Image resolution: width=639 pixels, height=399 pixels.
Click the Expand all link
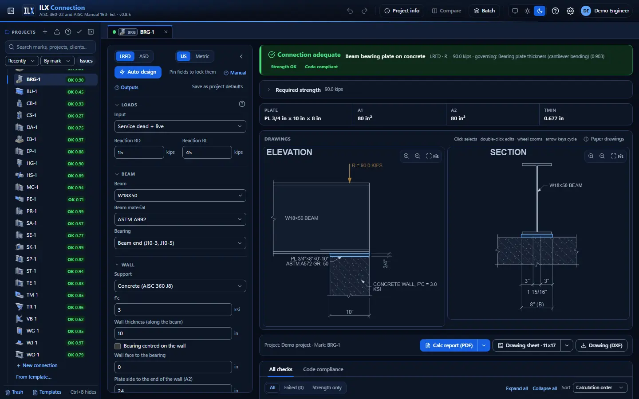click(x=517, y=388)
